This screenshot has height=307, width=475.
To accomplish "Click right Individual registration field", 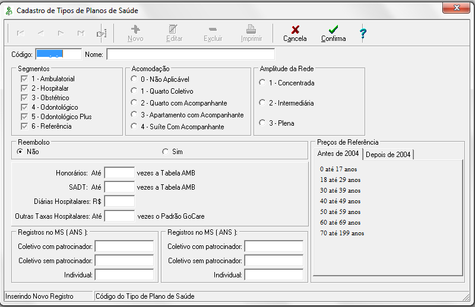I will [x=274, y=274].
